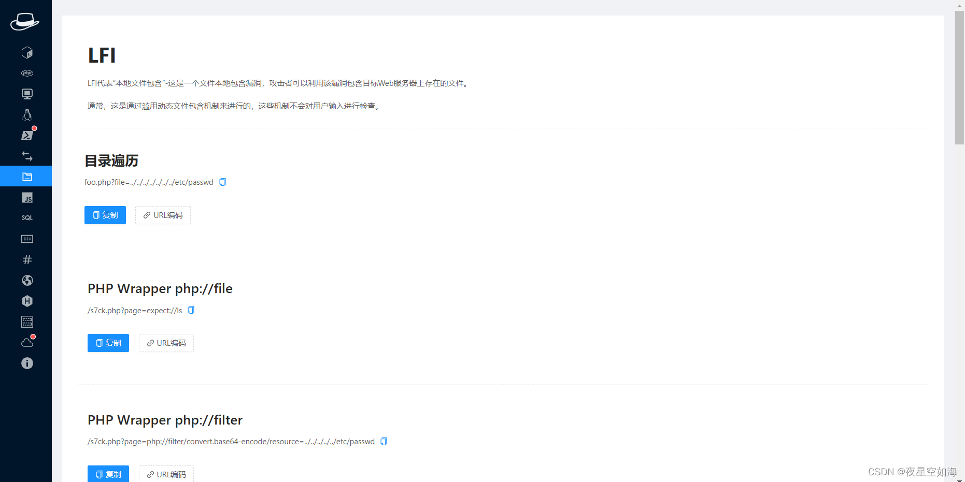Screen dimensions: 965x482
Task: Open the JS XSS payloads section
Action: tap(27, 197)
